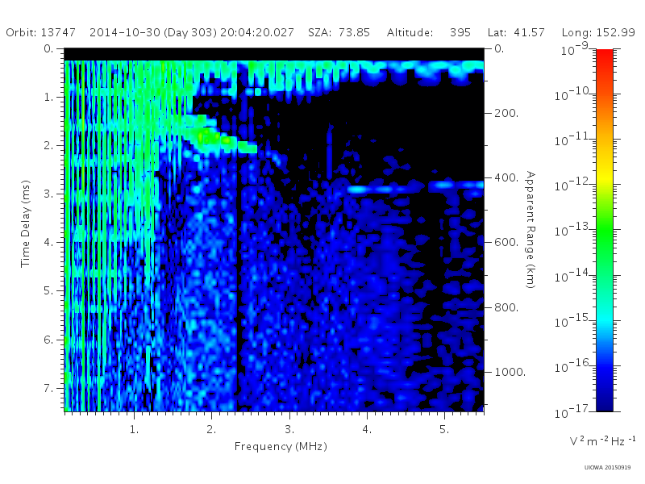Click the Long: 152.99 value
645x484 pixels.
tap(598, 32)
